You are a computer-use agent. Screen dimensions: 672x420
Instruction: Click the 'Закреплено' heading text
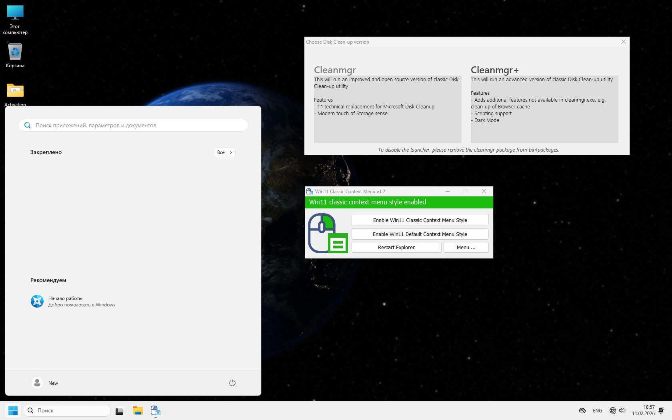tap(46, 152)
